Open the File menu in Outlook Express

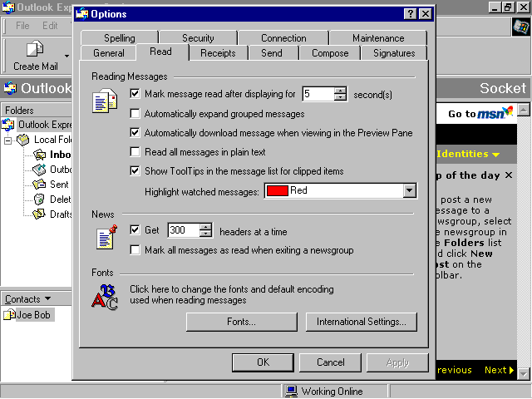22,26
